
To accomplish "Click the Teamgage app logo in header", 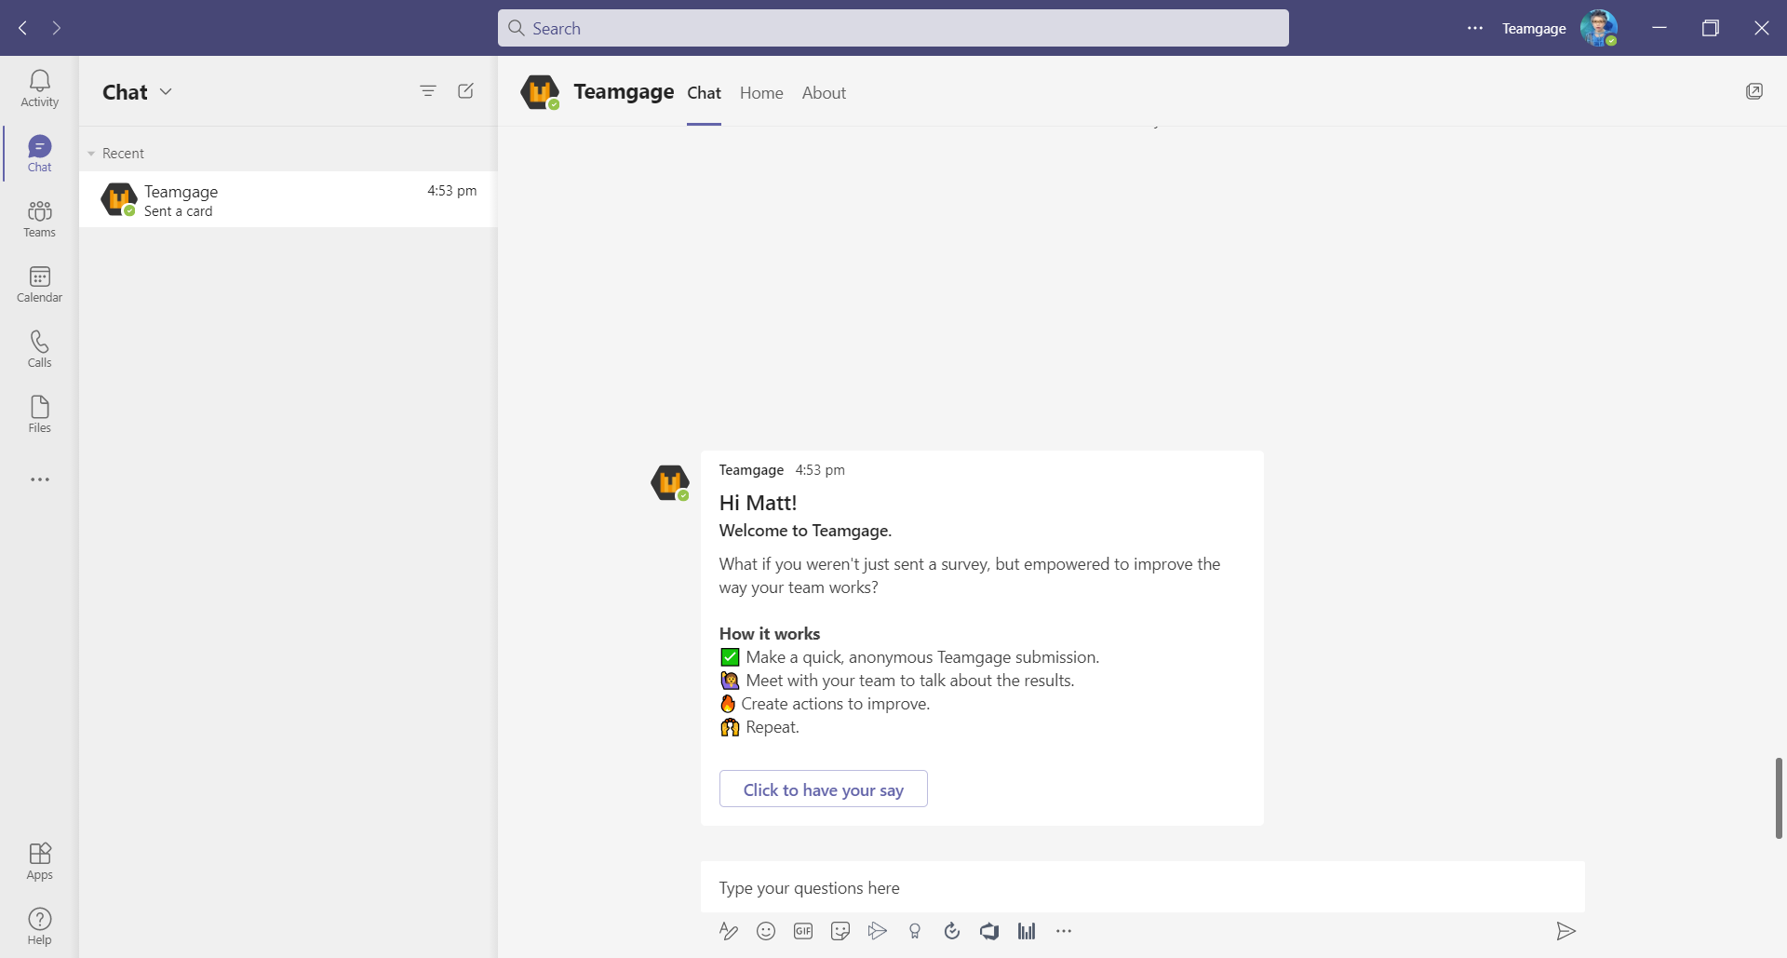I will [x=540, y=92].
